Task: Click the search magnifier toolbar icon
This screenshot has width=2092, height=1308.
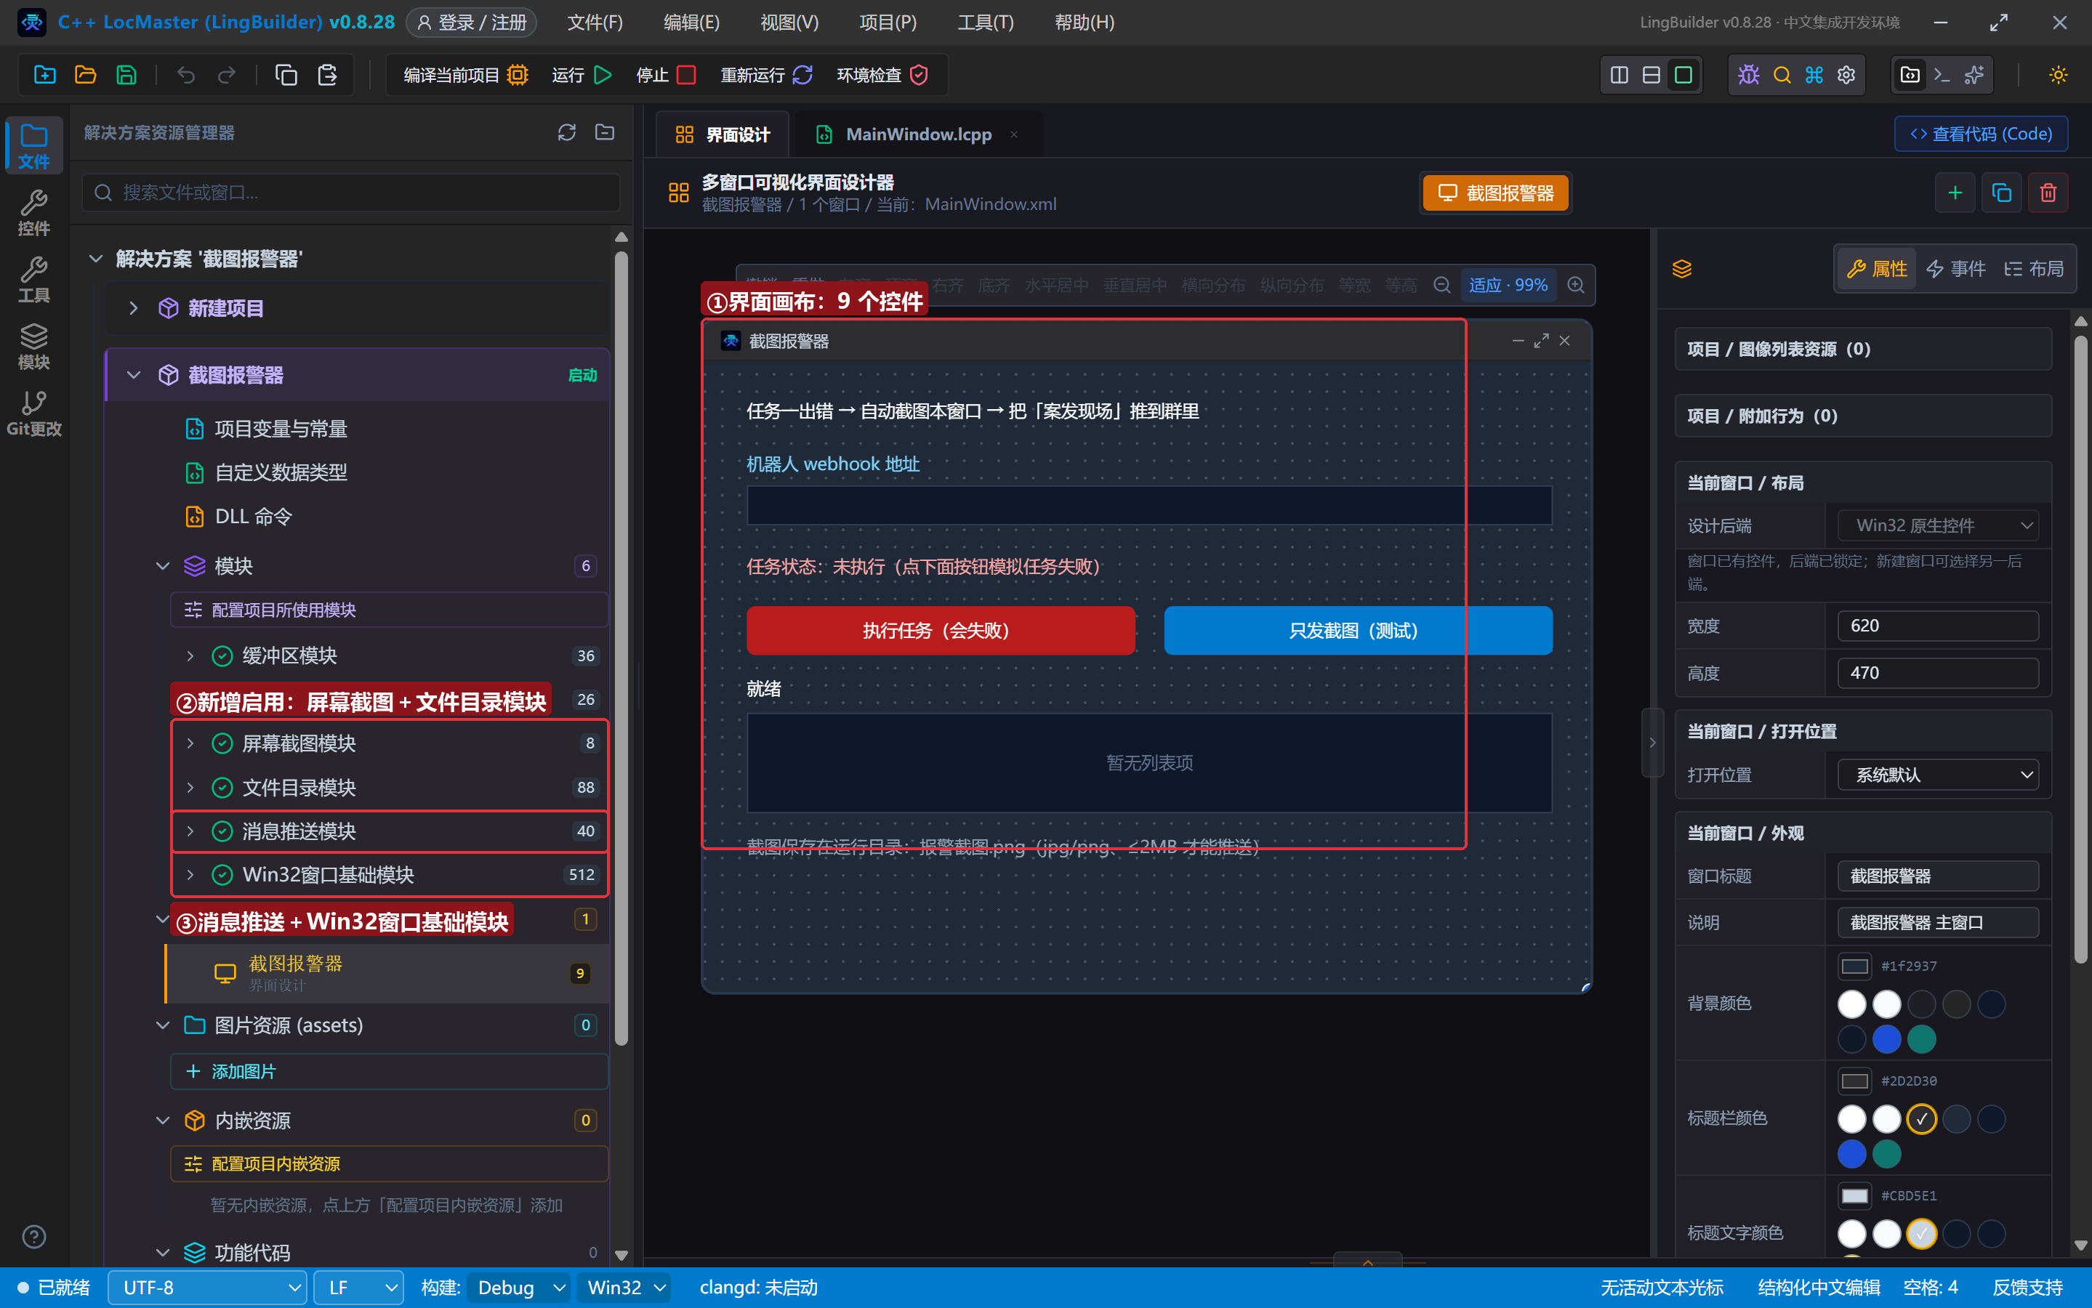Action: point(1782,74)
